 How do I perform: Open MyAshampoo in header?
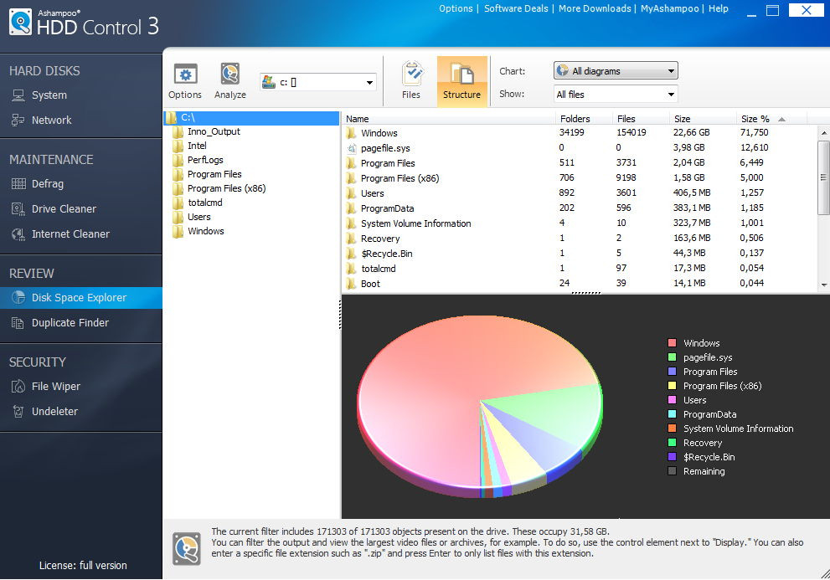(x=669, y=8)
